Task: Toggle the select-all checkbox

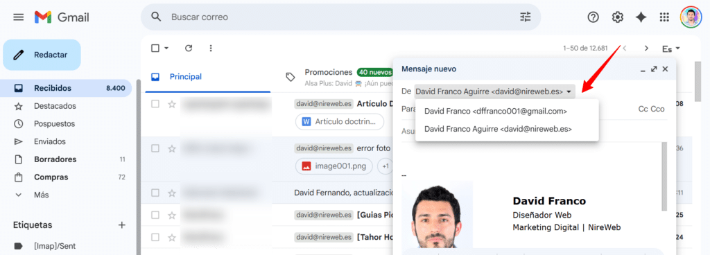Action: (155, 49)
